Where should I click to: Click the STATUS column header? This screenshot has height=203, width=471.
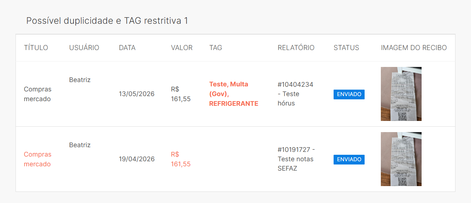coord(346,48)
